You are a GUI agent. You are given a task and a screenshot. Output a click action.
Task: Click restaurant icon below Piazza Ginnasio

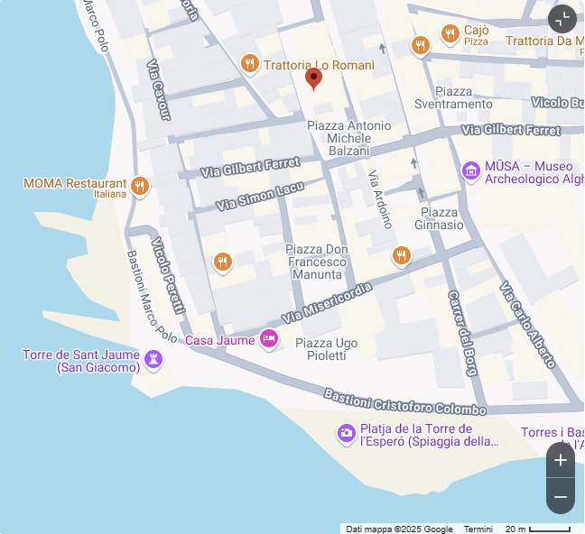pyautogui.click(x=402, y=257)
